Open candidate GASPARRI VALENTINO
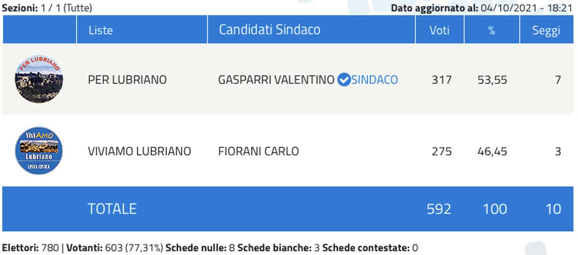This screenshot has height=255, width=578. [x=276, y=80]
